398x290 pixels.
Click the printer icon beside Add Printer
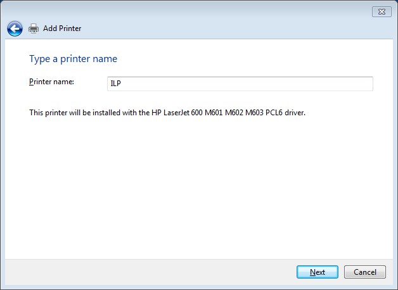(34, 28)
